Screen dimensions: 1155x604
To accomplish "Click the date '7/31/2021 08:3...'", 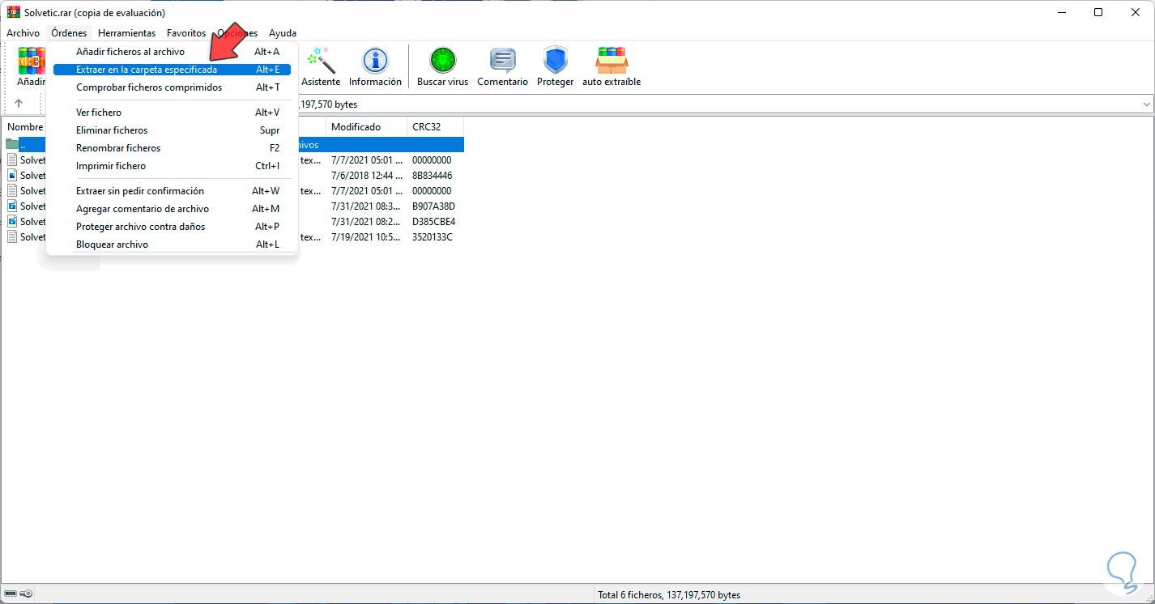I will click(x=365, y=206).
